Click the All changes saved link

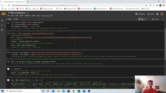47,16
